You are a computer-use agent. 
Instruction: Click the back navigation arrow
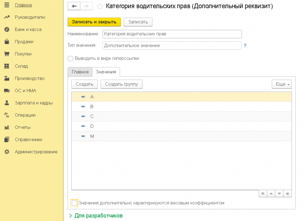(x=74, y=6)
